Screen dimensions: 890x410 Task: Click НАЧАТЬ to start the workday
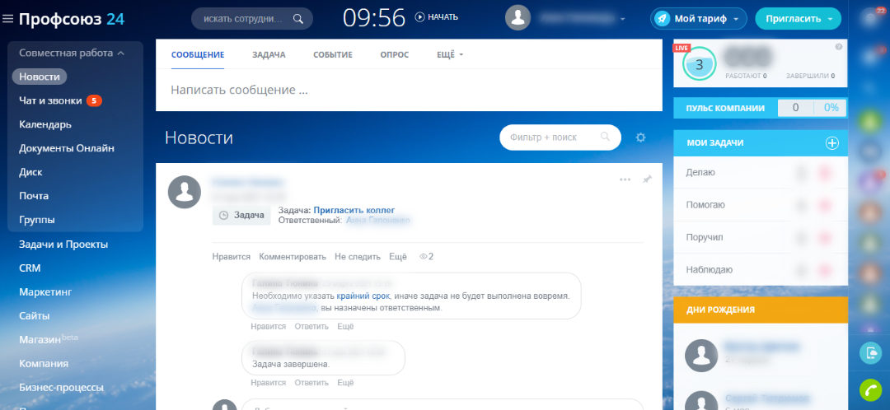(x=443, y=17)
